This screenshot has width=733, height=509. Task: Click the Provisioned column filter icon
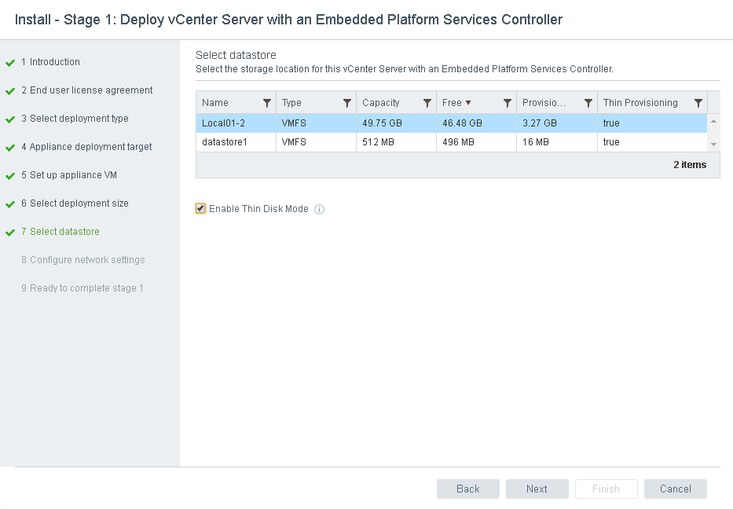588,103
